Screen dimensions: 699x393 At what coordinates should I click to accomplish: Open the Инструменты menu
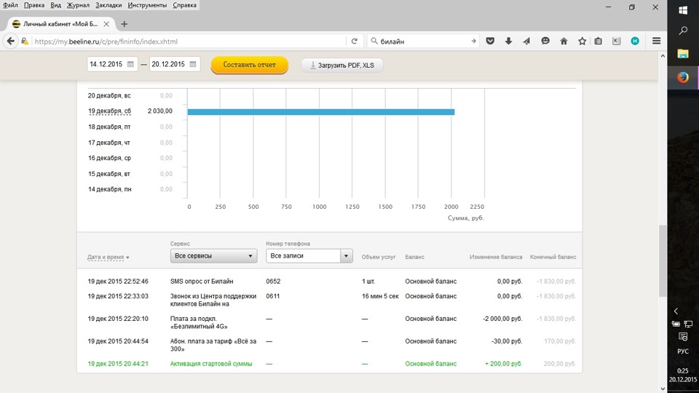coord(147,5)
